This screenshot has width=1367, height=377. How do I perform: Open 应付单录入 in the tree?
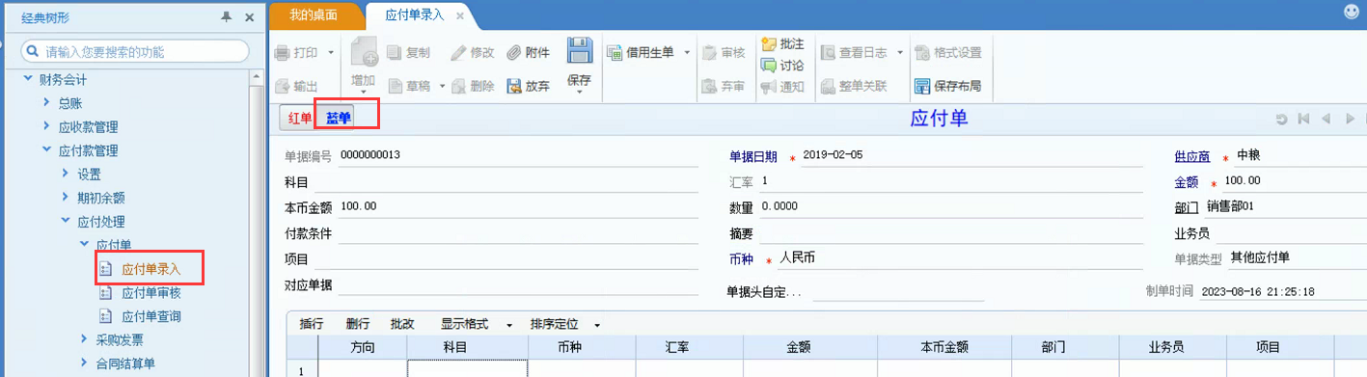click(x=150, y=269)
